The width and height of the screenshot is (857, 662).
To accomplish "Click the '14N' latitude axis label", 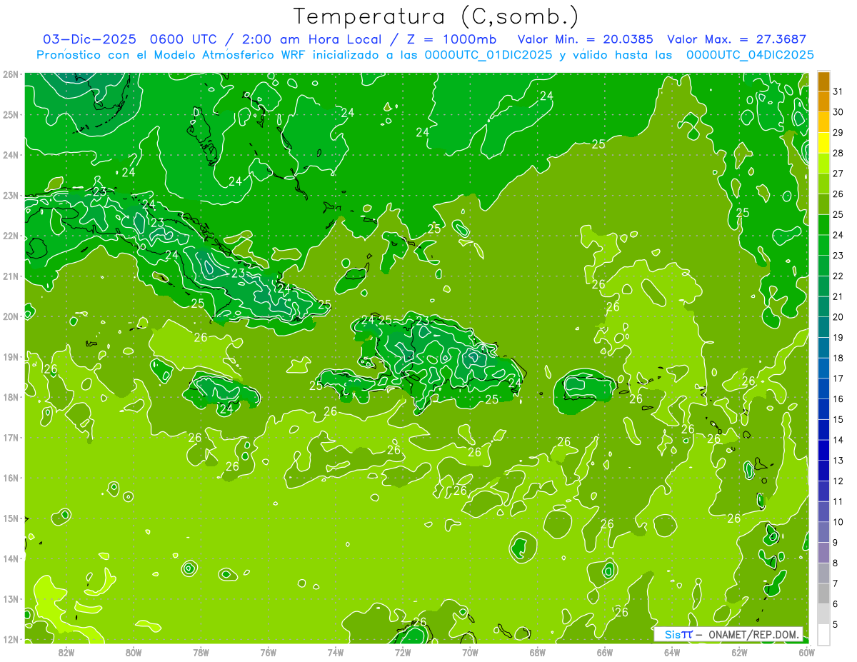I will pos(10,558).
